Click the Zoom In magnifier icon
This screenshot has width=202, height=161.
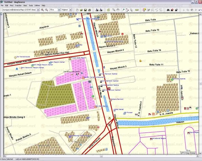point(42,10)
